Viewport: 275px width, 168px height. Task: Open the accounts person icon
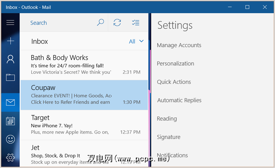[x=10, y=59]
